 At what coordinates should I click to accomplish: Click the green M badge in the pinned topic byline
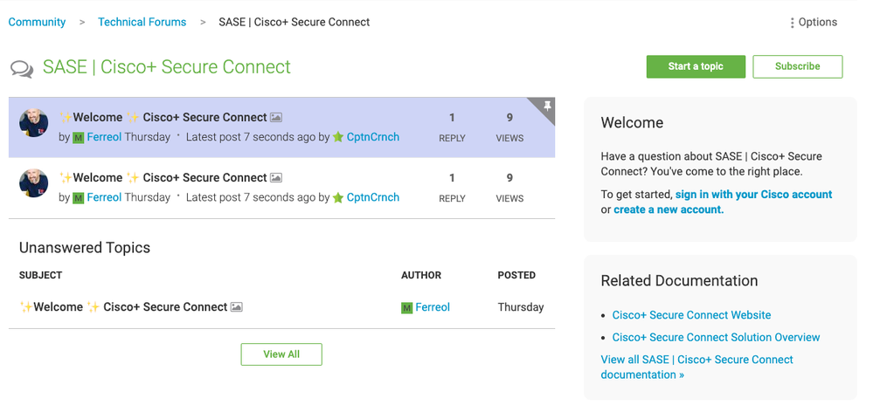(x=79, y=138)
